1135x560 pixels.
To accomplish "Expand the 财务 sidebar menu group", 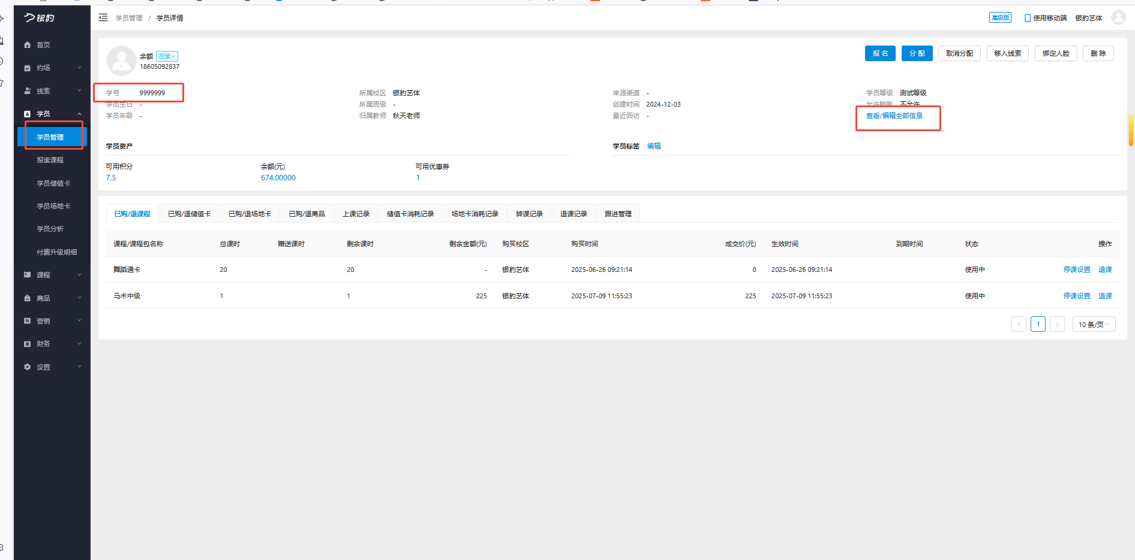I will click(x=79, y=344).
